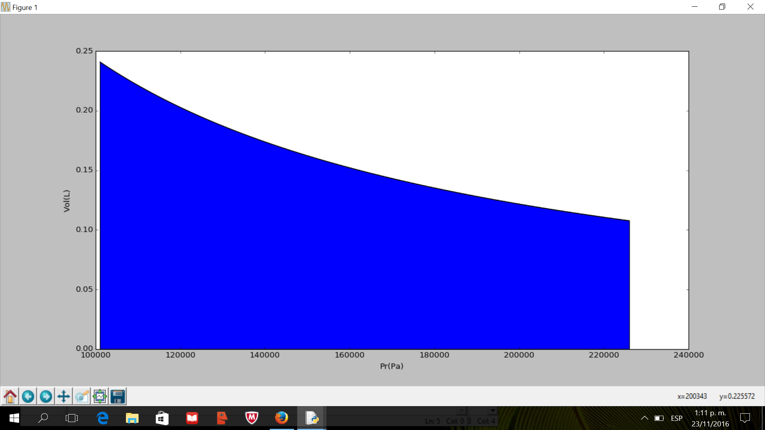Minimize the Figure 1 window
The image size is (765, 430).
[x=694, y=7]
